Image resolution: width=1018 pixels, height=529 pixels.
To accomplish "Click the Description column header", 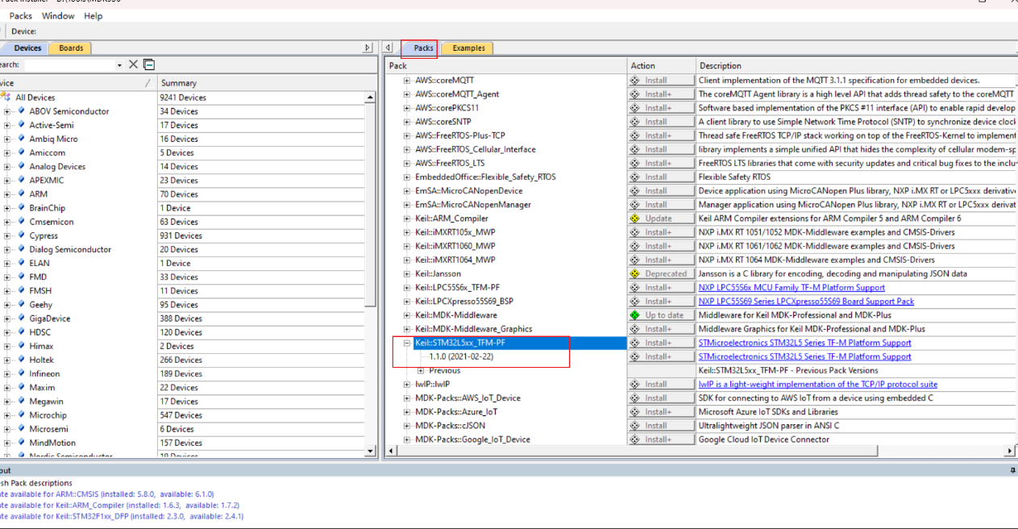I will [857, 66].
